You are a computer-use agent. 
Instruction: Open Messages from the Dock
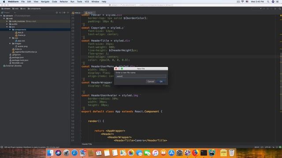(x=139, y=153)
